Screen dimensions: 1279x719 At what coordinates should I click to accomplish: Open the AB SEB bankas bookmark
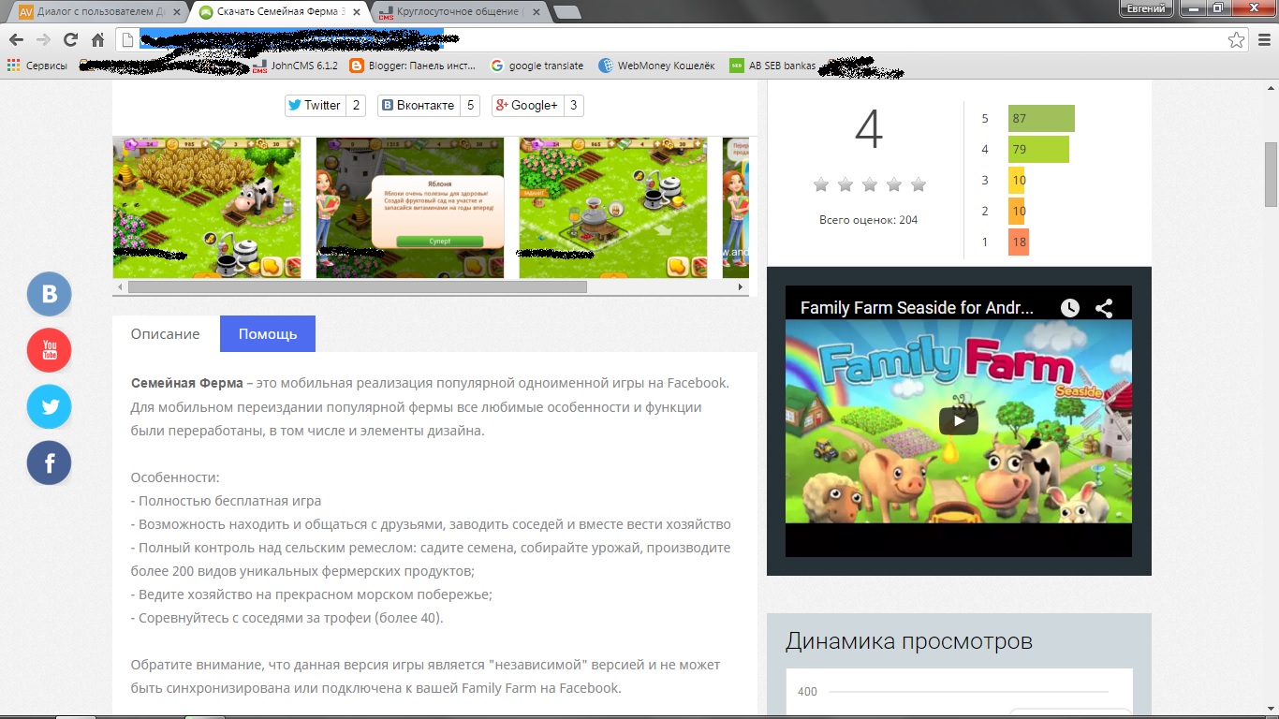coord(772,66)
